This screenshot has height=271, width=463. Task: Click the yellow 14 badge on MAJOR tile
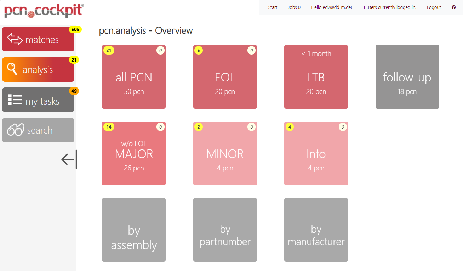[x=109, y=127]
